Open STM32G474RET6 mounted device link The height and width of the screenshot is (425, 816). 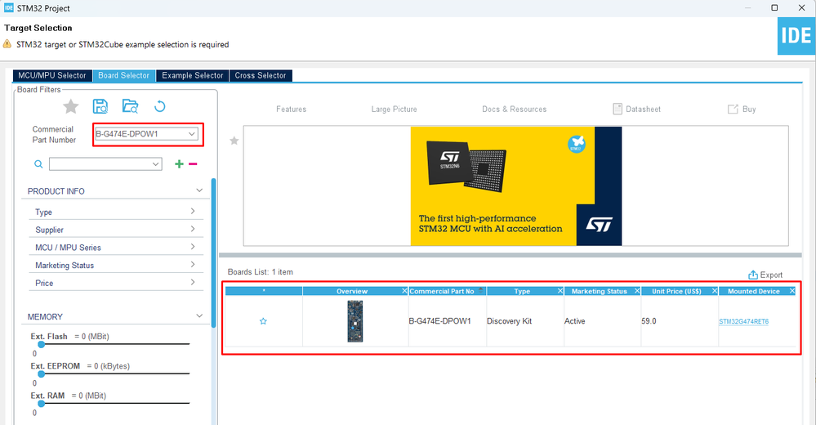click(x=743, y=321)
